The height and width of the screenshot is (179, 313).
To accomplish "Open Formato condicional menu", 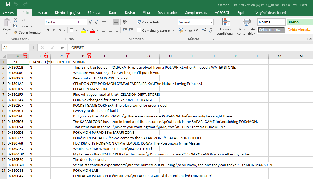I will click(226, 27).
